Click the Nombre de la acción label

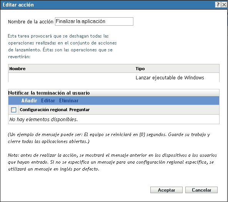pyautogui.click(x=31, y=21)
